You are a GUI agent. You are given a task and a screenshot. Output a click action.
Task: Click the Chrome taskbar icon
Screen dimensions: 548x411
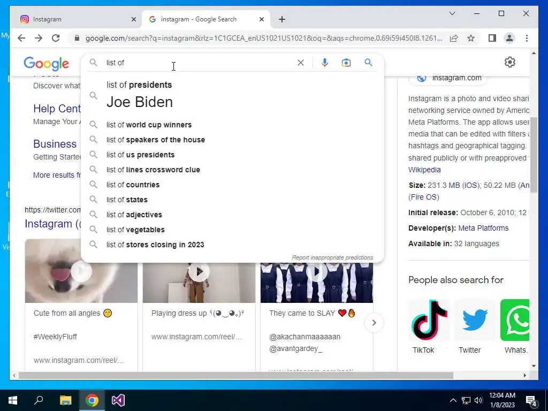pyautogui.click(x=92, y=400)
